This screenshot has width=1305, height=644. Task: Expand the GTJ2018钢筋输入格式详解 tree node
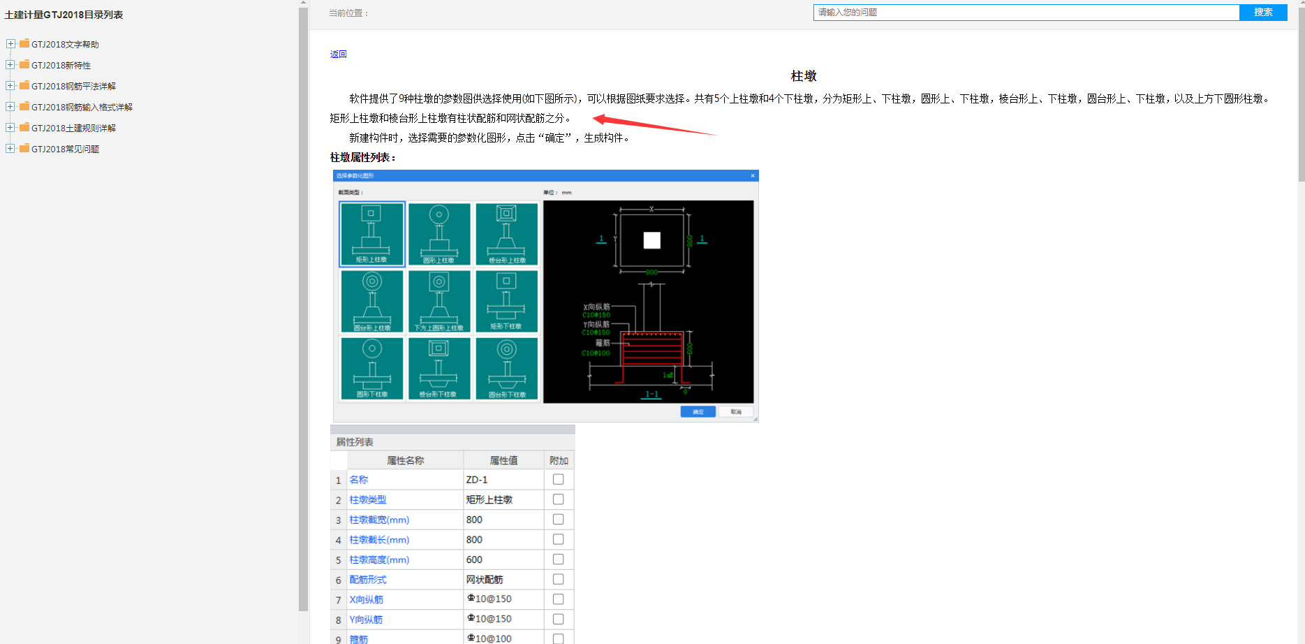coord(10,107)
